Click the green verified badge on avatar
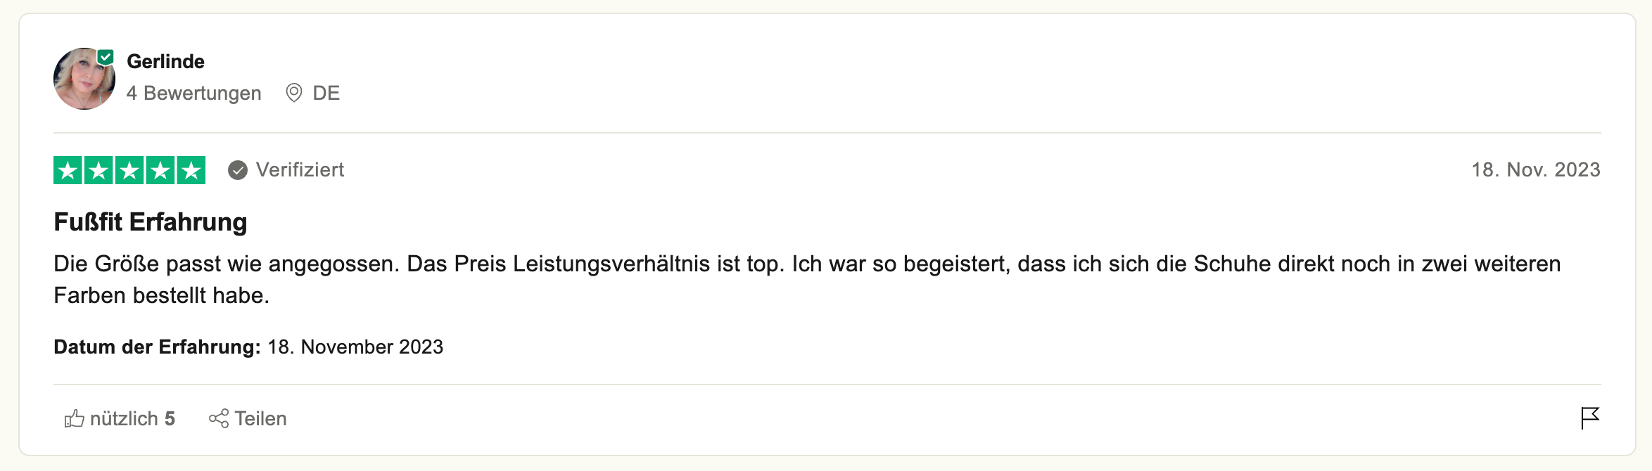 point(106,57)
